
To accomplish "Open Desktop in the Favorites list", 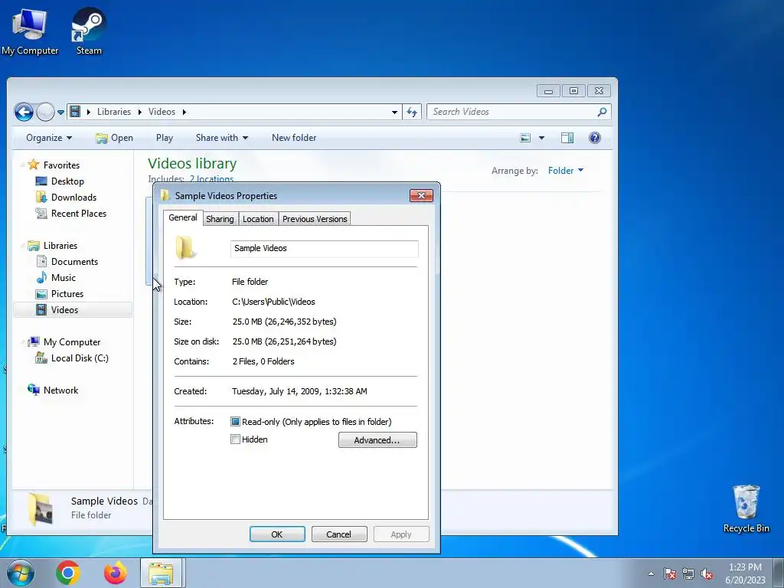I will point(67,181).
